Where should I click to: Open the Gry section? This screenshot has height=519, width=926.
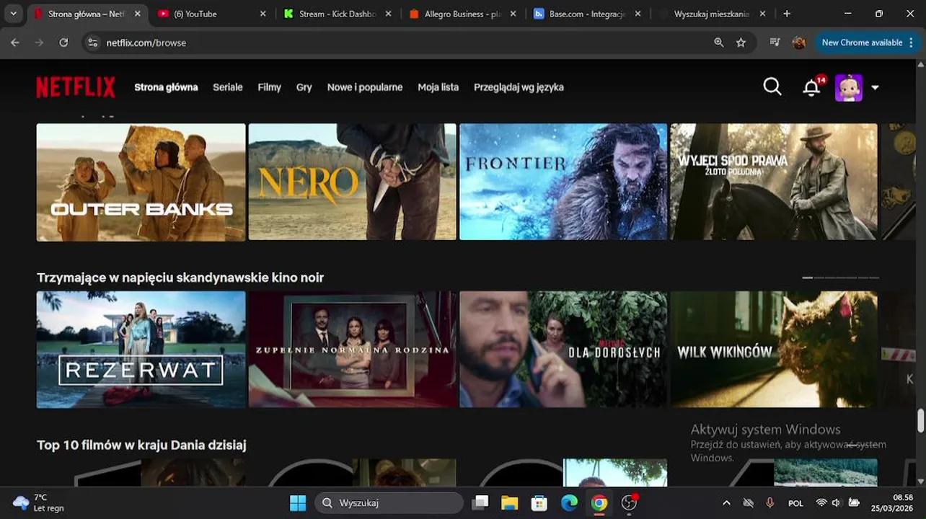pos(304,87)
